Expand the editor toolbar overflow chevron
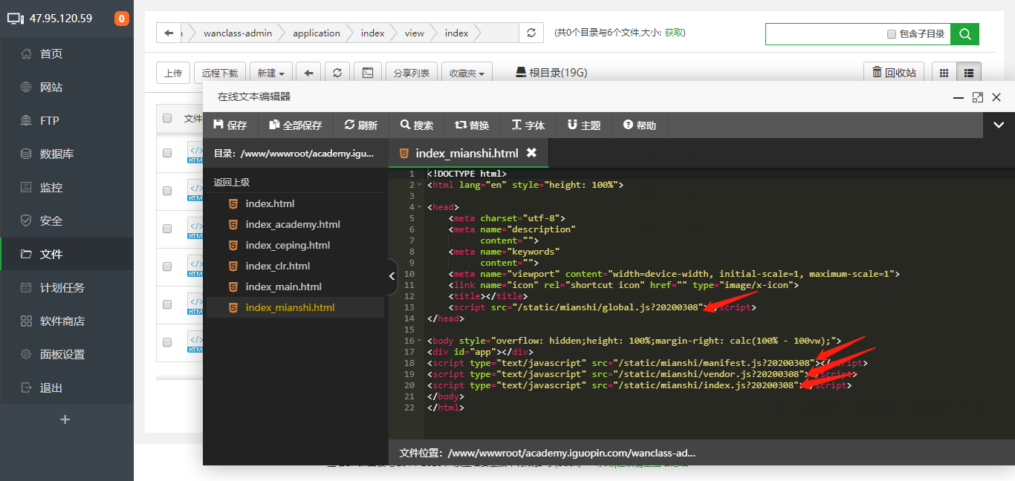The width and height of the screenshot is (1015, 481). (999, 125)
